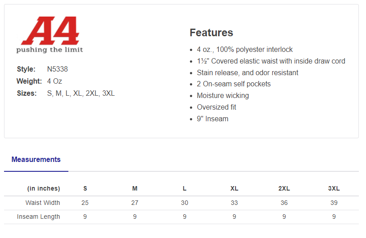Select the Waist Width row label
This screenshot has width=366, height=238.
coord(42,203)
